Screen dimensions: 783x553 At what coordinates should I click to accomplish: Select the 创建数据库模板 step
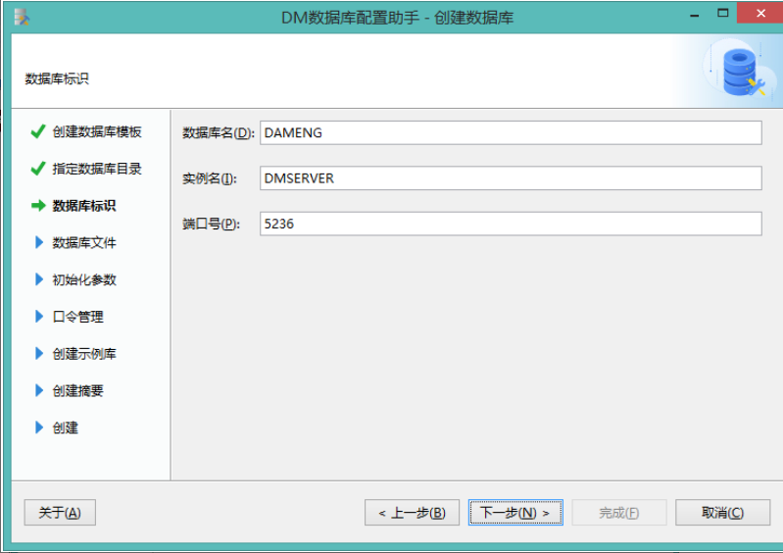[x=97, y=132]
